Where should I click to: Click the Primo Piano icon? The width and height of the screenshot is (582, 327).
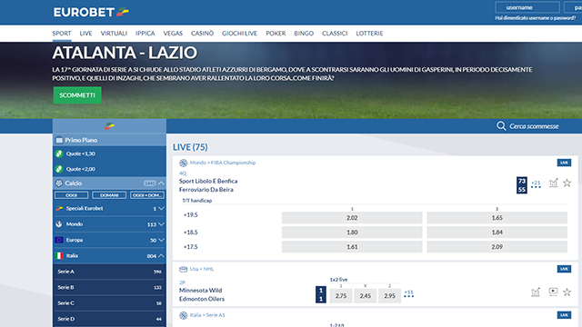click(x=59, y=140)
